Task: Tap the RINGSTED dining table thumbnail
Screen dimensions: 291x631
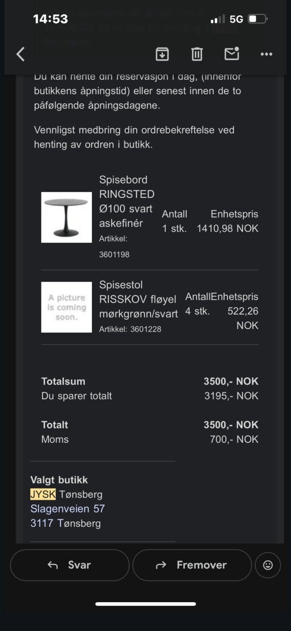Action: (x=66, y=217)
